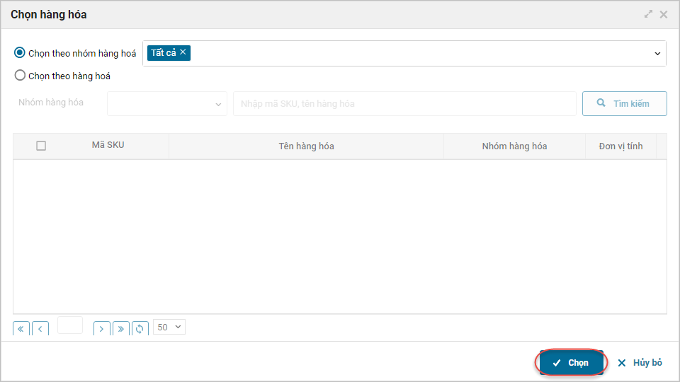Click the page number input box
680x382 pixels.
[x=70, y=325]
